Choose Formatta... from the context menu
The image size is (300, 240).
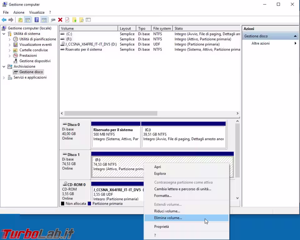pos(187,196)
